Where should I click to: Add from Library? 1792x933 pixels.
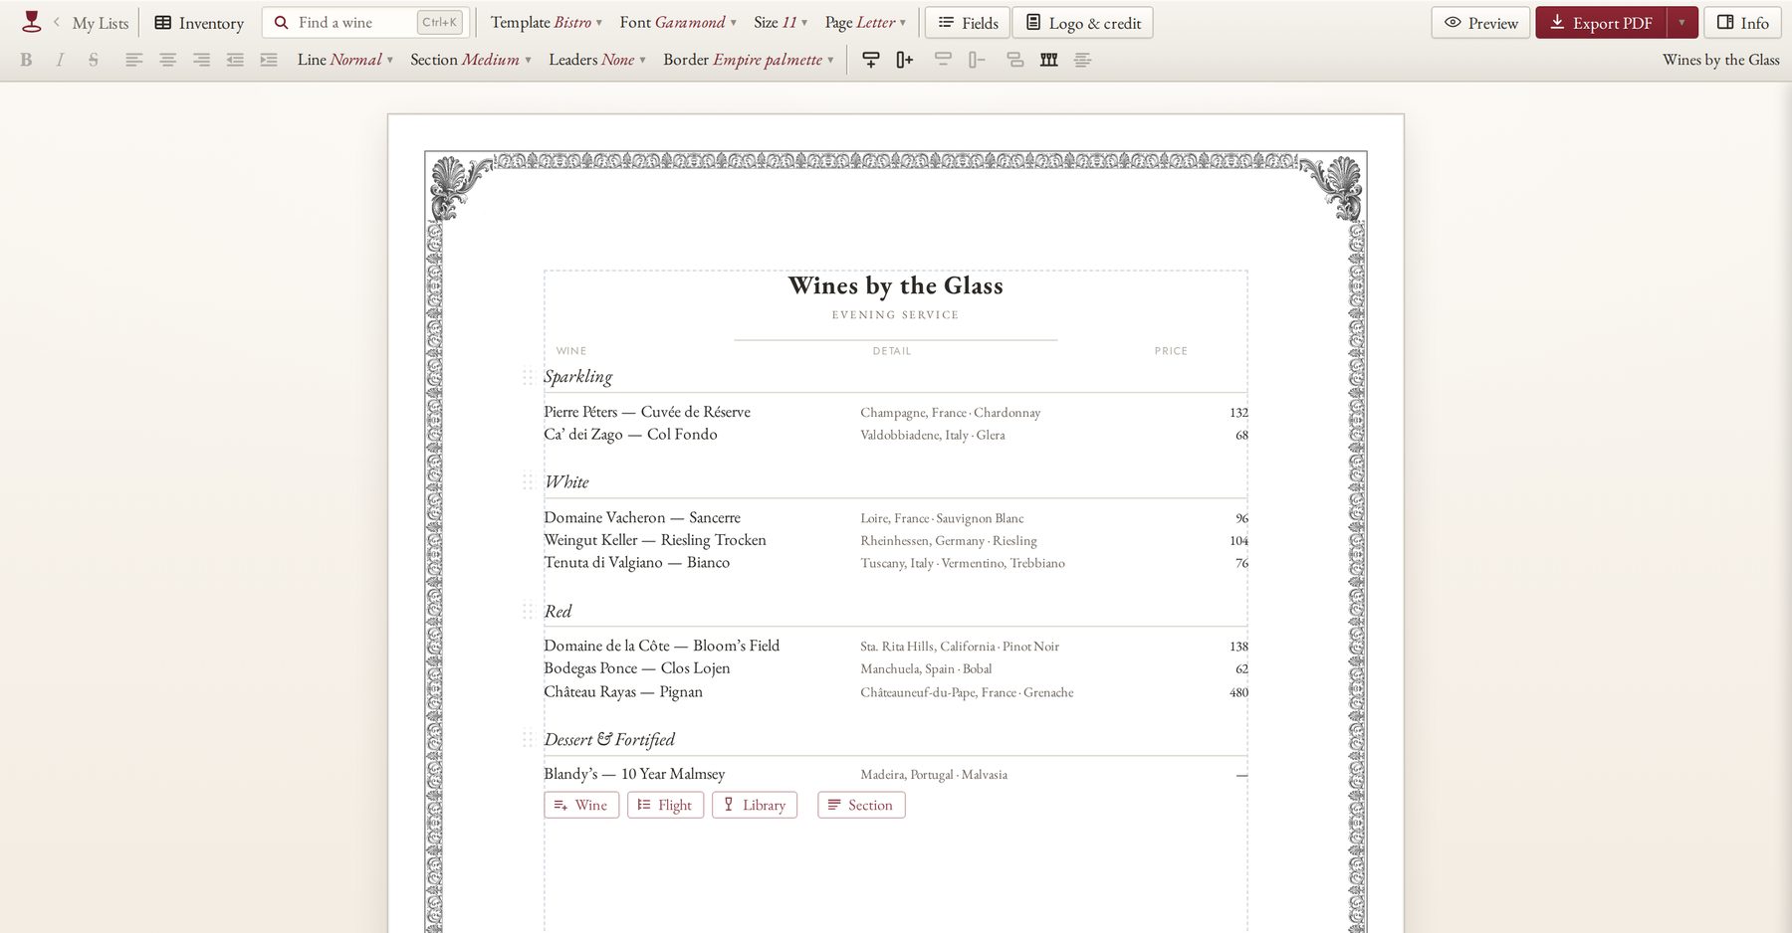[755, 805]
